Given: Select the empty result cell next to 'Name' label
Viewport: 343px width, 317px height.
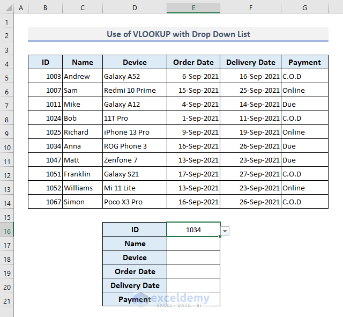Looking at the screenshot, I should click(193, 244).
